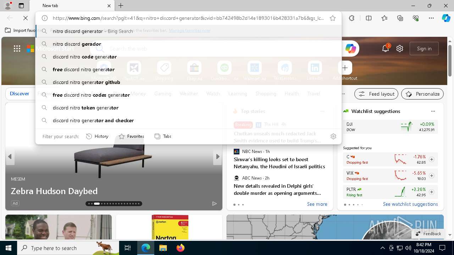Select suggestion discord nitro generator github
The width and height of the screenshot is (454, 255).
click(x=188, y=82)
